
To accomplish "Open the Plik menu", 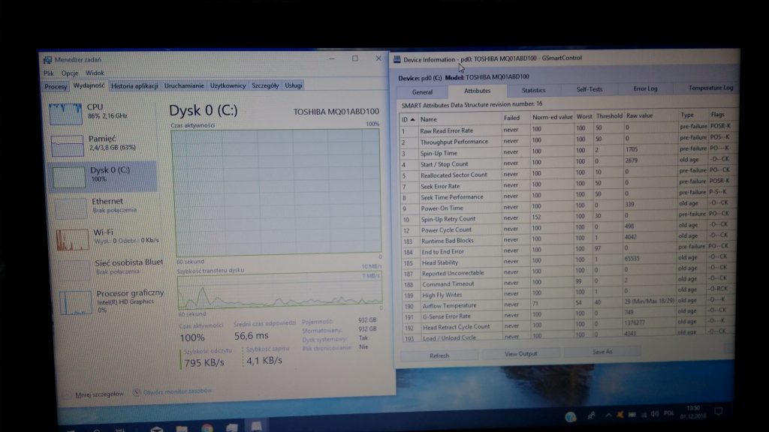I will pyautogui.click(x=48, y=73).
